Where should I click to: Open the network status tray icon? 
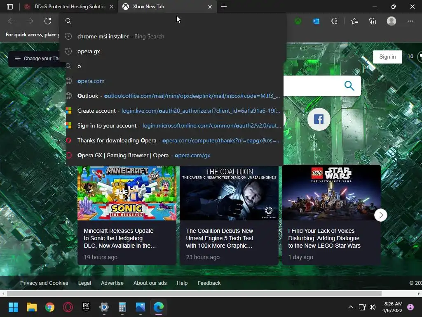pyautogui.click(x=362, y=307)
